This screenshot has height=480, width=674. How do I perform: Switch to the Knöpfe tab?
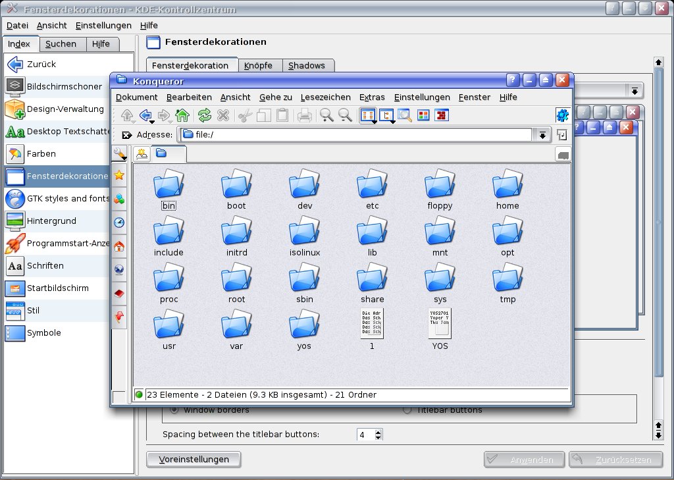(x=258, y=65)
